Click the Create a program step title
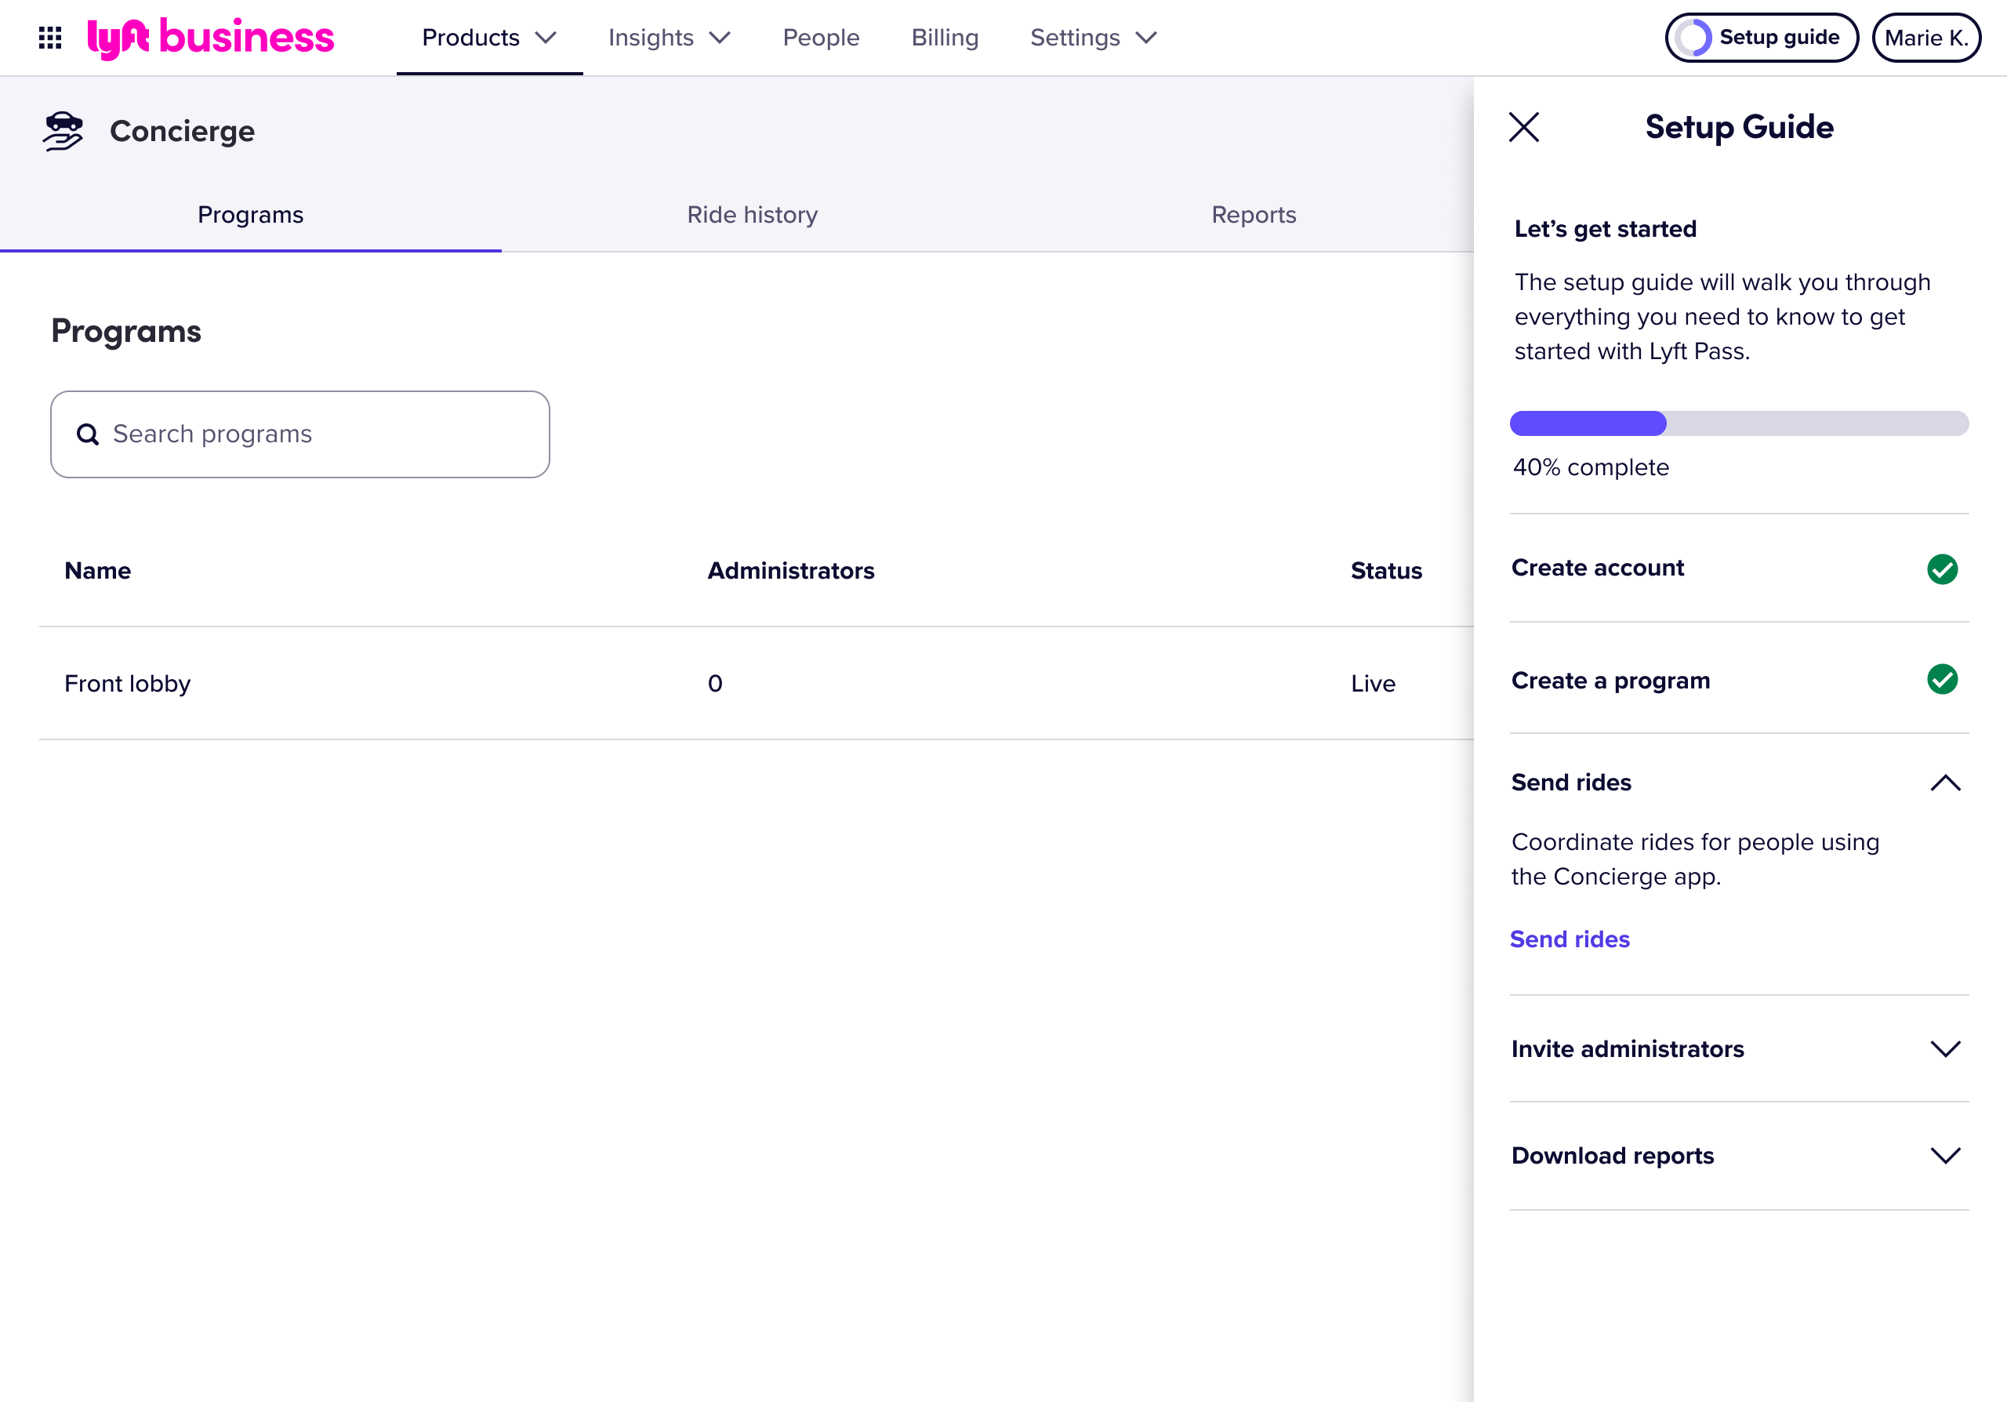This screenshot has height=1402, width=2007. 1610,680
